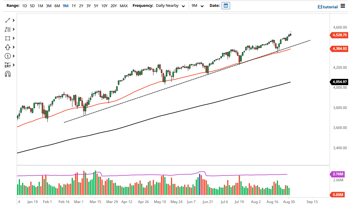Image resolution: width=350 pixels, height=206 pixels.
Task: Select the MAX range tab
Action: (124, 5)
